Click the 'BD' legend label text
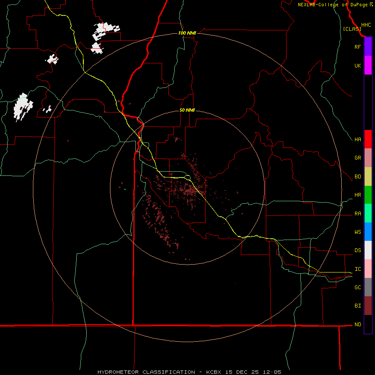This screenshot has width=375, height=375. click(x=357, y=177)
